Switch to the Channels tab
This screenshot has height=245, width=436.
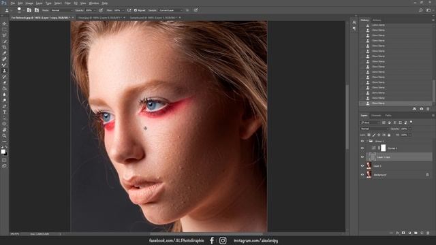click(x=376, y=116)
